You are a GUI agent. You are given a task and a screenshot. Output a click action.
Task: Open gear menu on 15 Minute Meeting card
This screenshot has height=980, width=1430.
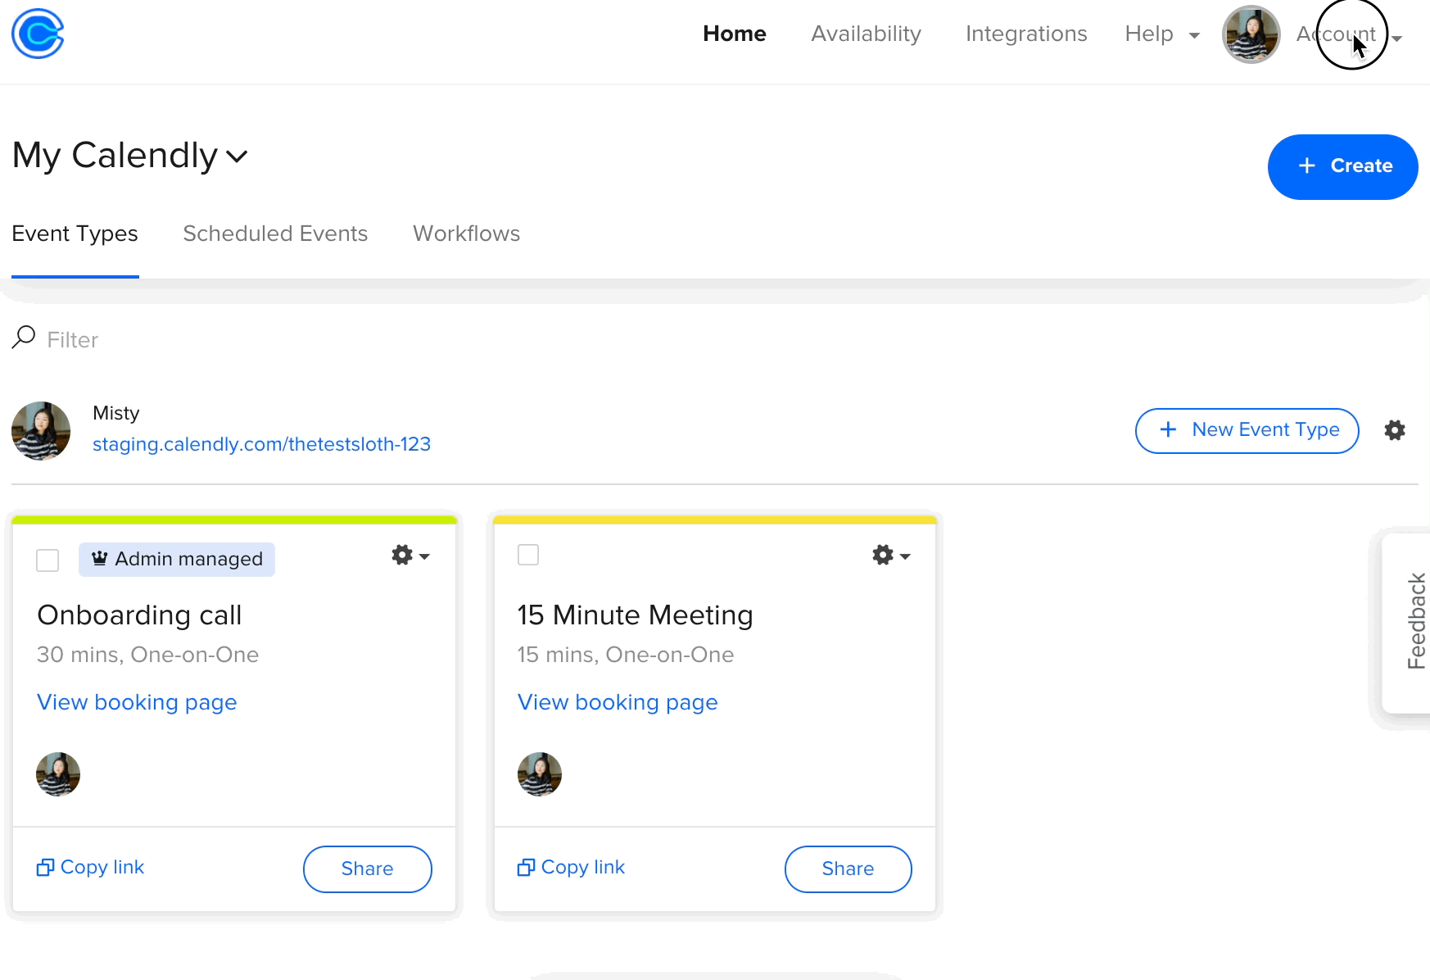891,556
